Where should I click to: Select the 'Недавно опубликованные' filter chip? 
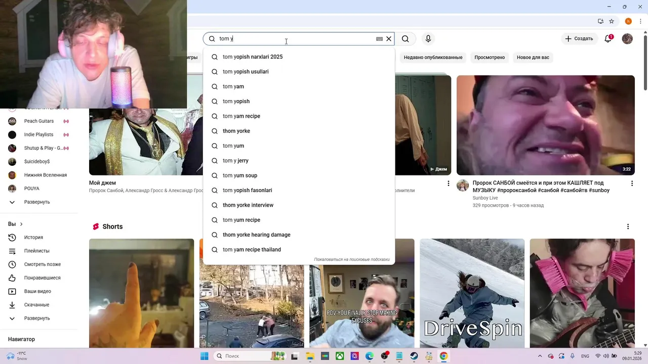(x=433, y=57)
